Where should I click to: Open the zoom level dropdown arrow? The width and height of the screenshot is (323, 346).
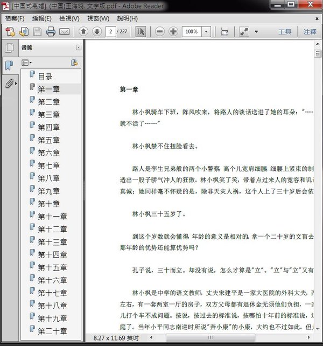point(206,32)
